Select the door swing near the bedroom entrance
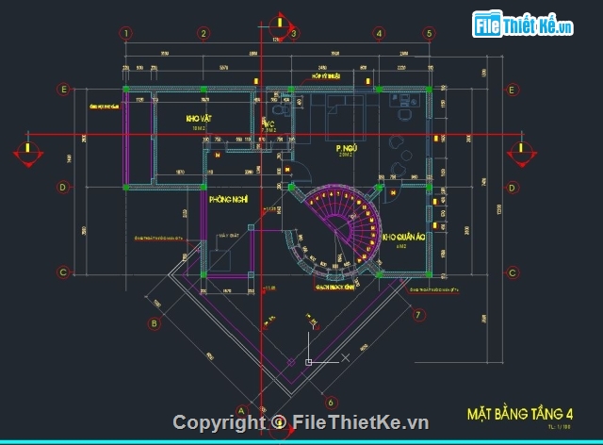 301,173
